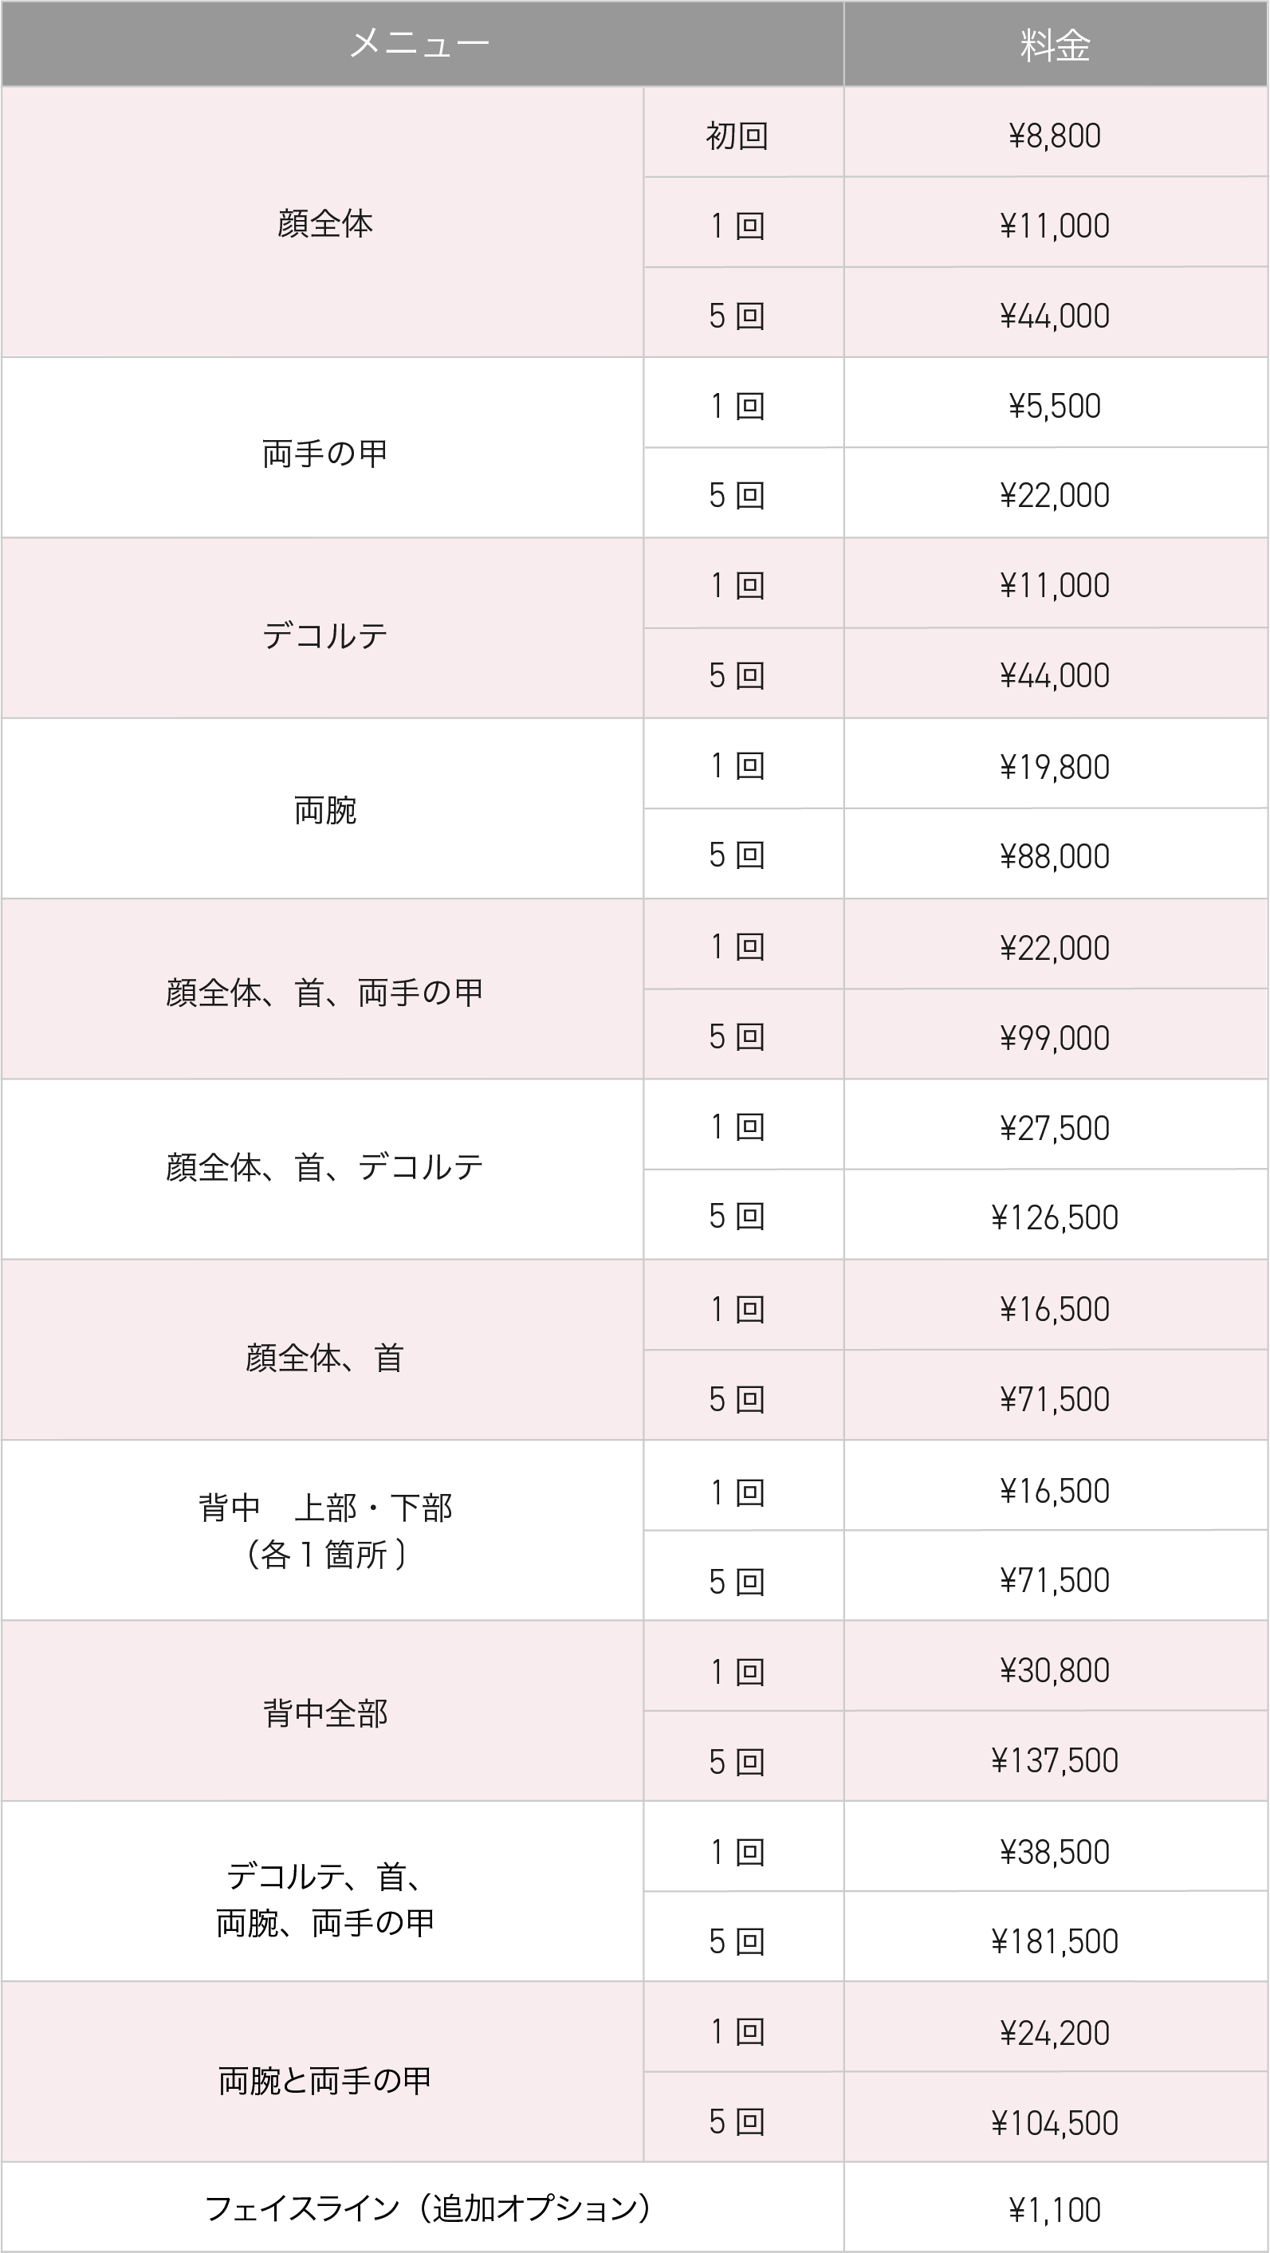Select the ¥8,800 first-time price

pyautogui.click(x=1055, y=136)
